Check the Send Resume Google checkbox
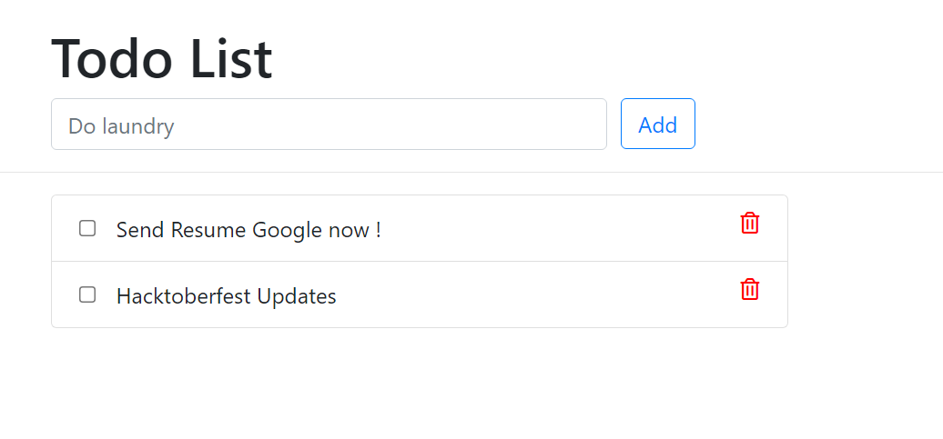Viewport: 943px width, 439px height. 87,228
